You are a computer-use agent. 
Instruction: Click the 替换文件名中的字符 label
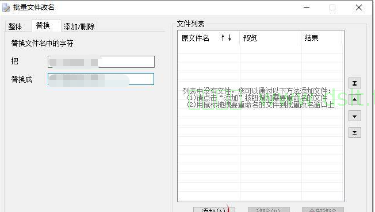[42, 43]
